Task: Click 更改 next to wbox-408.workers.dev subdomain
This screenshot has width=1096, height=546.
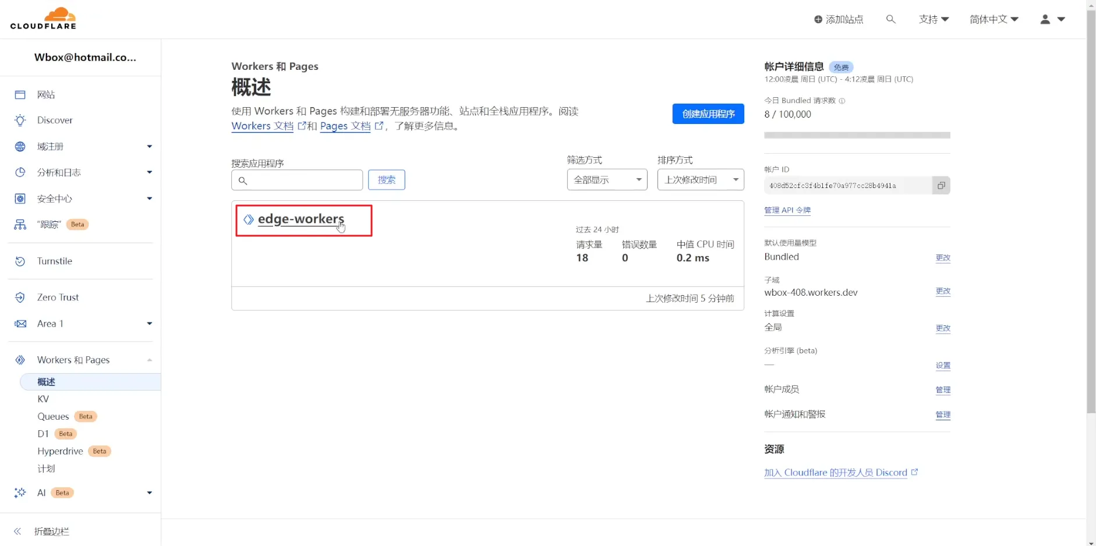Action: [943, 291]
